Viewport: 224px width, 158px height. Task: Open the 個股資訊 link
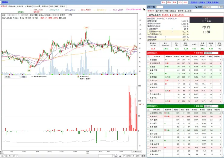pyautogui.click(x=194, y=2)
